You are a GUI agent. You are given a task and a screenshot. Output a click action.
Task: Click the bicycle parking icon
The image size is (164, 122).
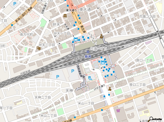click(90, 78)
